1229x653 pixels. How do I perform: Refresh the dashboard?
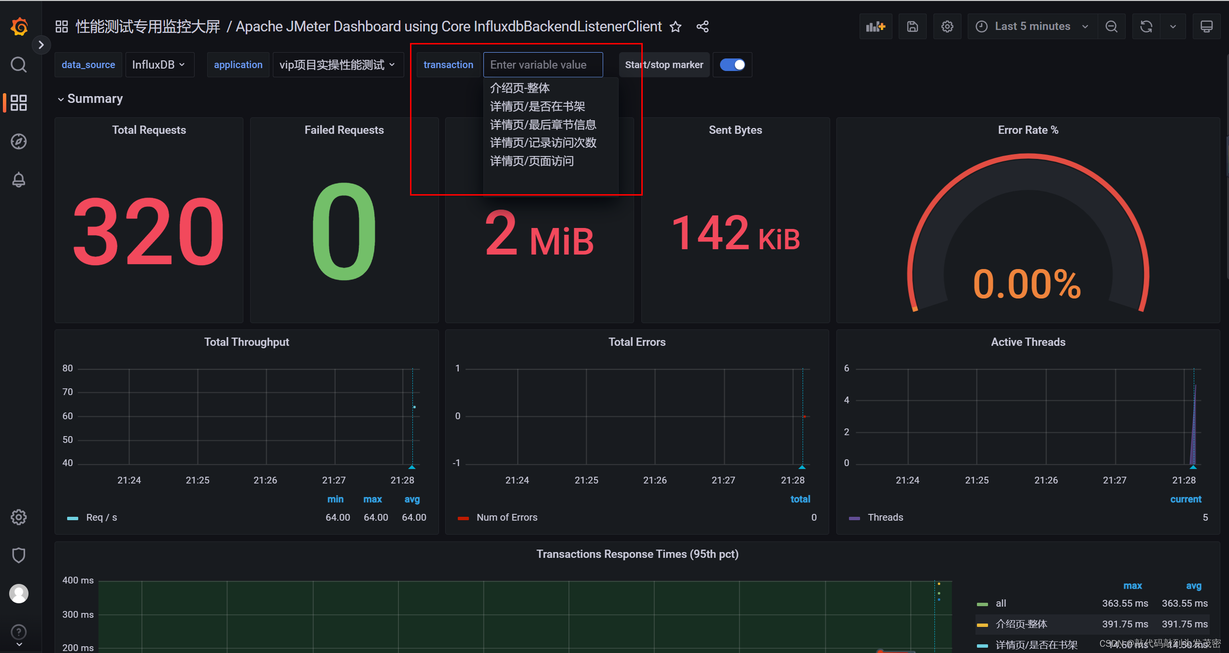pyautogui.click(x=1146, y=27)
